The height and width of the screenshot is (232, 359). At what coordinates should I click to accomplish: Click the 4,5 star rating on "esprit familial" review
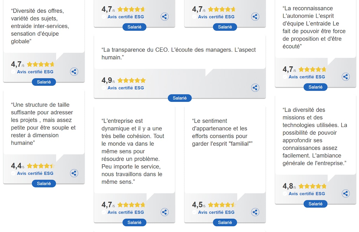coord(222,205)
